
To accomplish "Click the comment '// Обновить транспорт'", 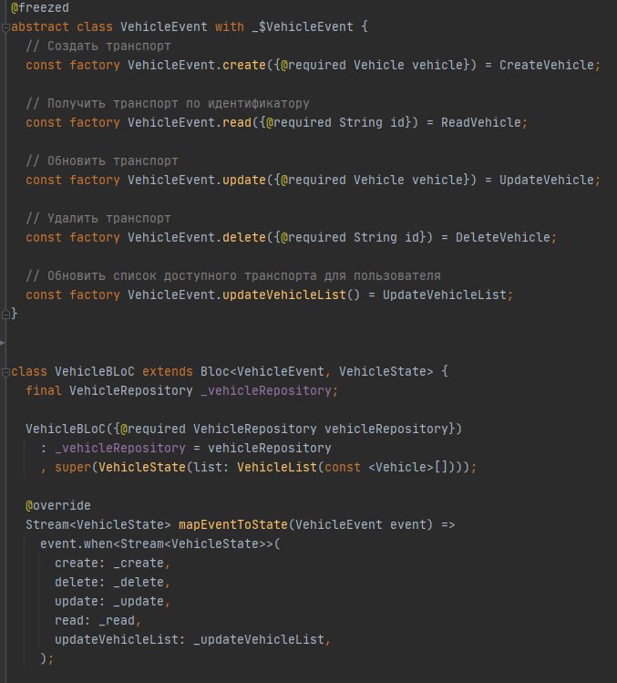I will (x=102, y=161).
